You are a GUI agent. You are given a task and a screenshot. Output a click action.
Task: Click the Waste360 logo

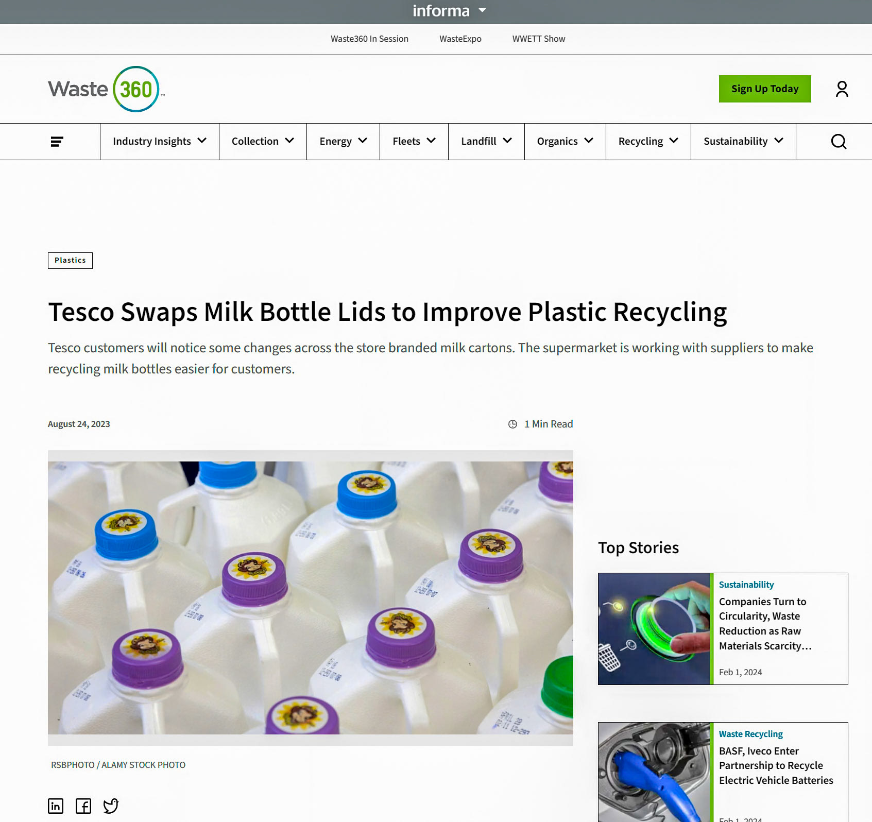coord(106,89)
